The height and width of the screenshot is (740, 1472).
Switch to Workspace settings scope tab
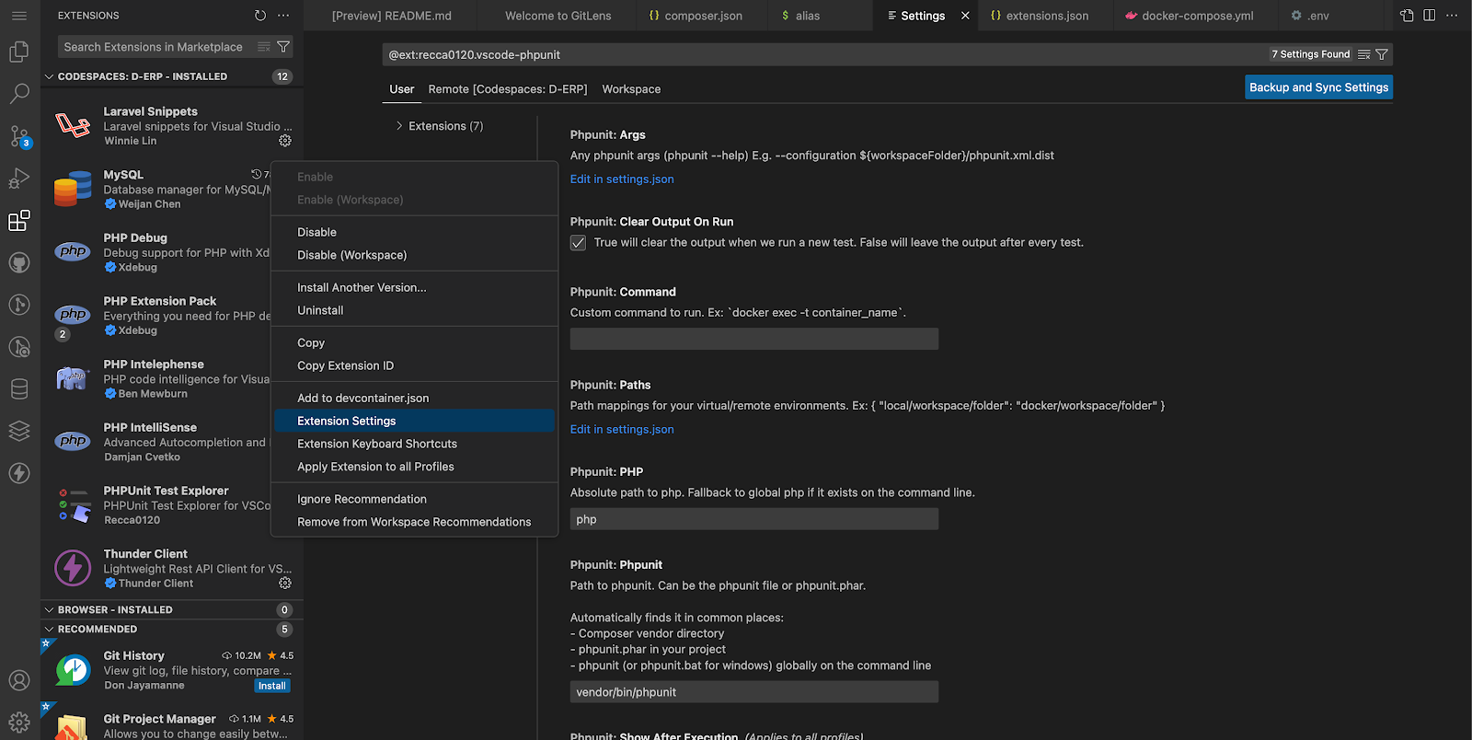pos(631,89)
